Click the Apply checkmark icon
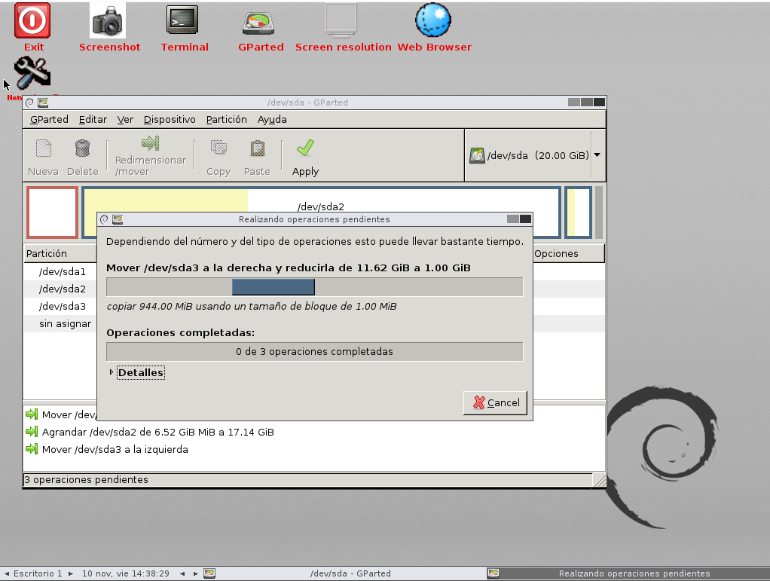Image resolution: width=770 pixels, height=581 pixels. 305,148
